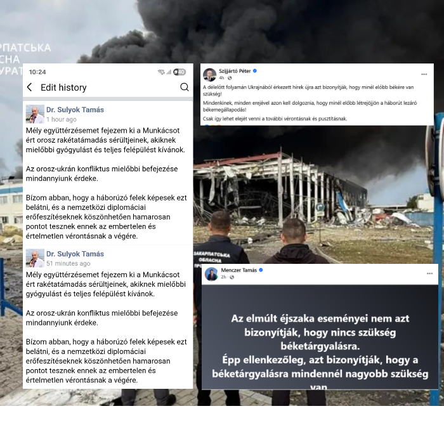Click the 'Edit history' title
This screenshot has width=444, height=444.
click(63, 88)
